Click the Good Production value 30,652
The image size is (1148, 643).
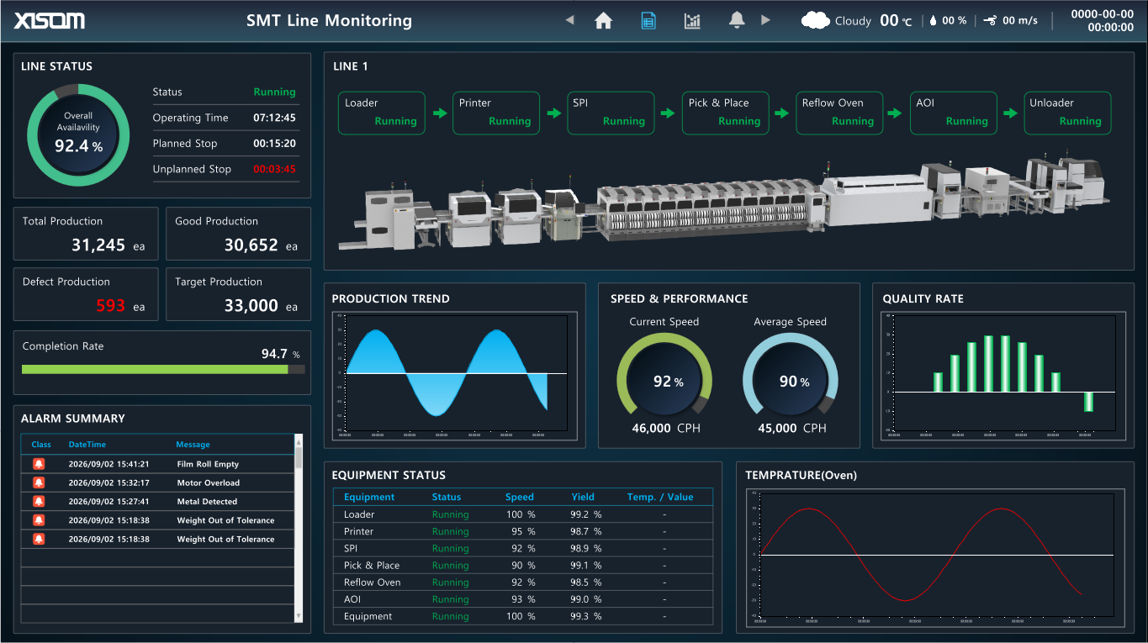[251, 245]
